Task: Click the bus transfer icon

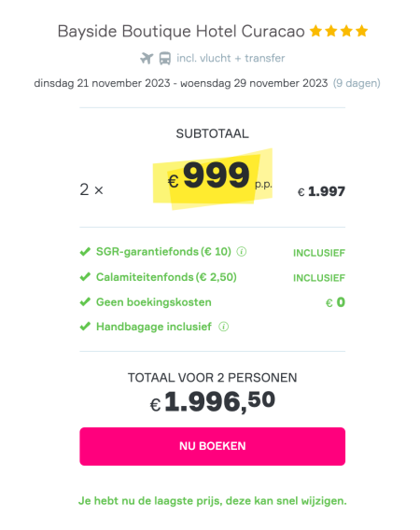Action: 165,58
